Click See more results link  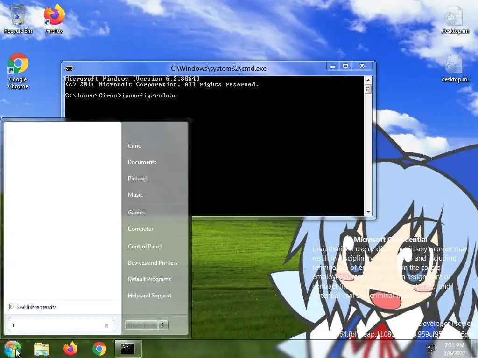36,307
